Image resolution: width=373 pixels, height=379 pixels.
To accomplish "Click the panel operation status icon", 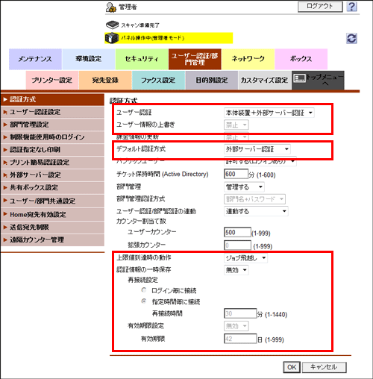I will (112, 38).
